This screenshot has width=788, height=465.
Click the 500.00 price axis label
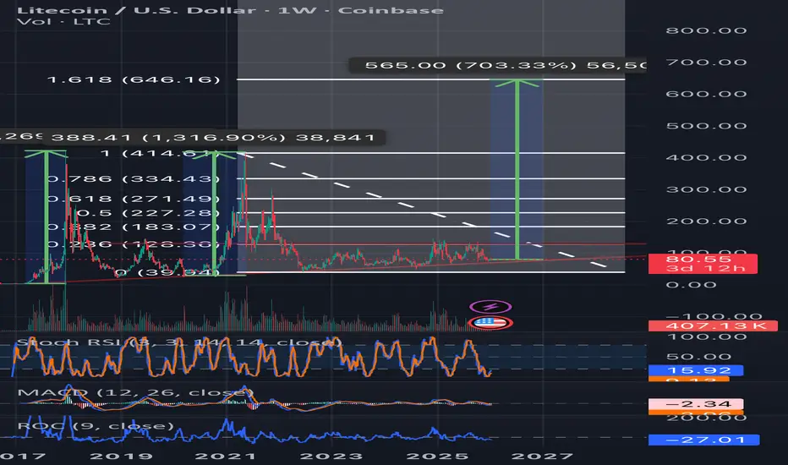pos(706,126)
